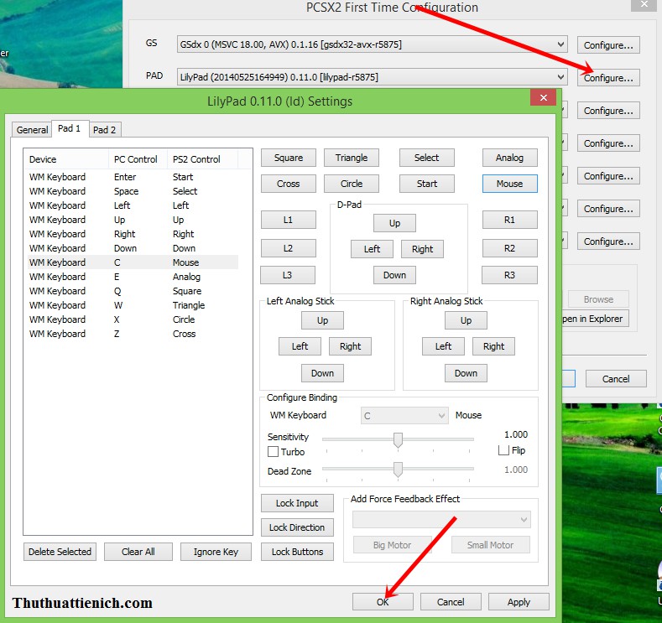The width and height of the screenshot is (662, 623).
Task: Toggle the Flip checkbox
Action: [x=503, y=450]
